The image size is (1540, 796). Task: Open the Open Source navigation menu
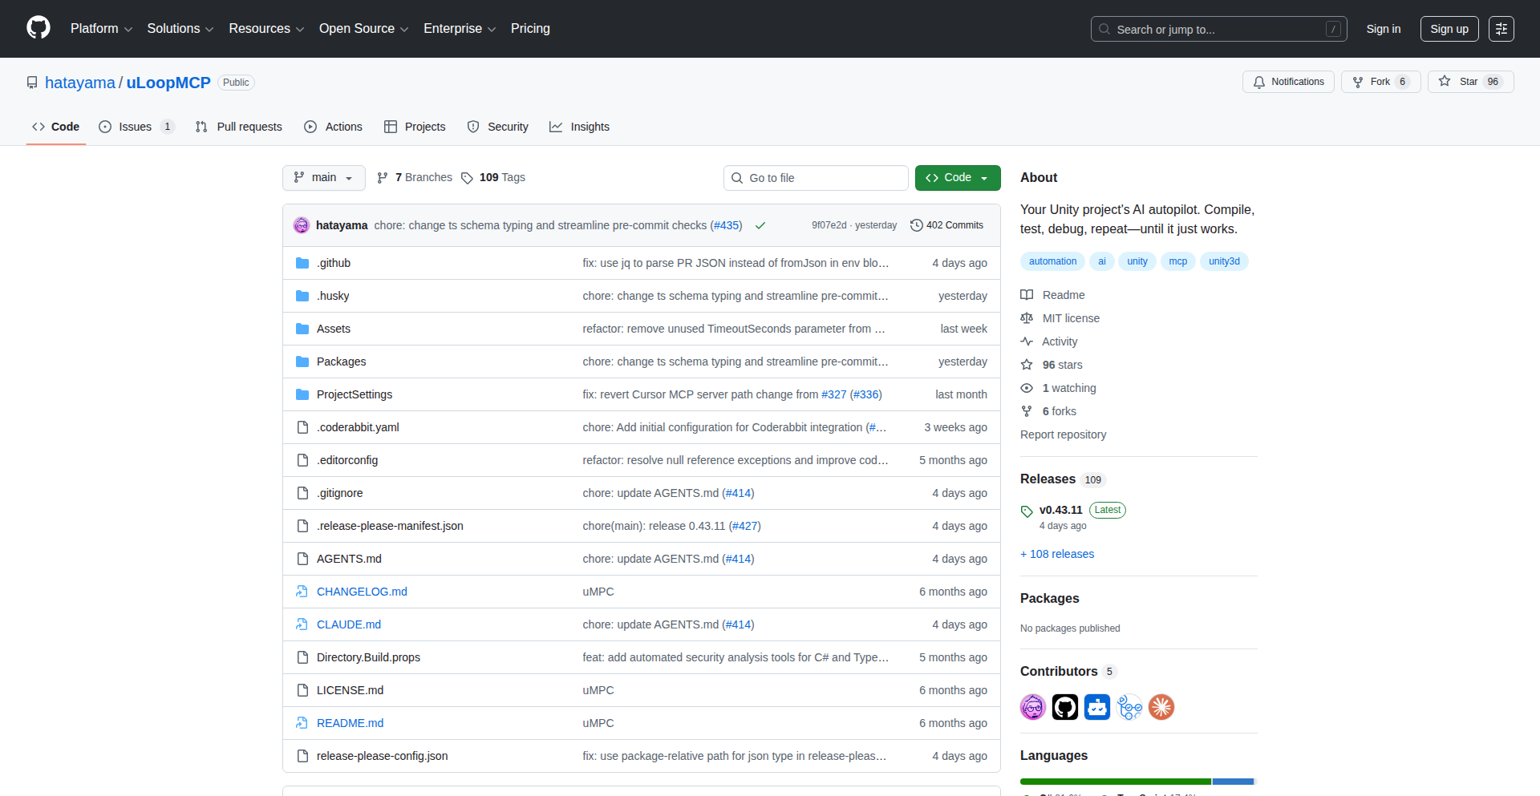(363, 29)
